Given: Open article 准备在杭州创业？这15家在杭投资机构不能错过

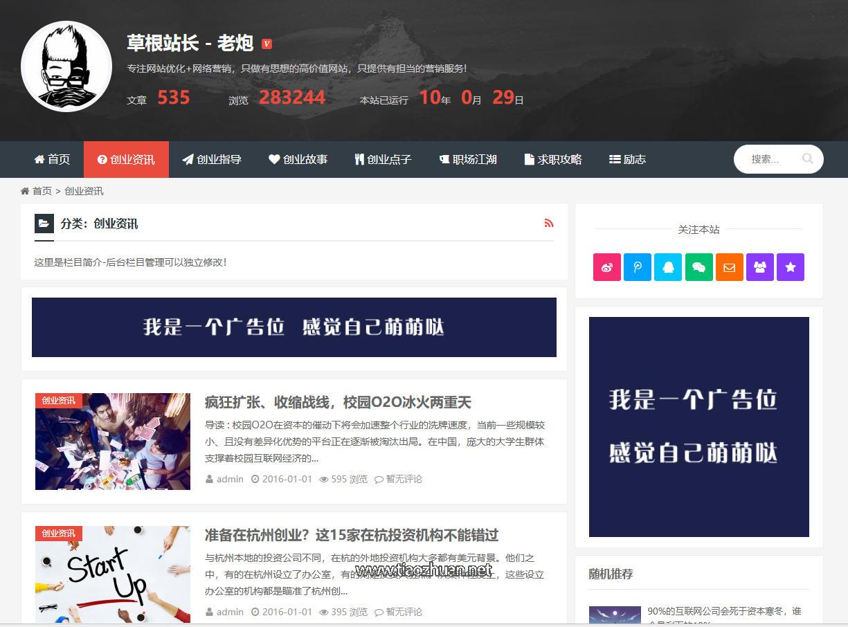Looking at the screenshot, I should click(x=352, y=535).
